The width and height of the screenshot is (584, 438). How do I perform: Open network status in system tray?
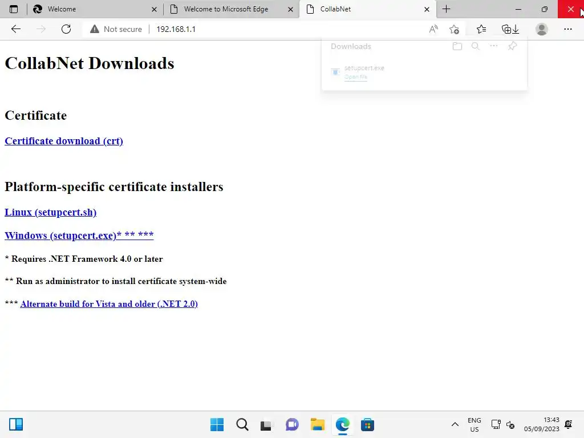coord(496,424)
